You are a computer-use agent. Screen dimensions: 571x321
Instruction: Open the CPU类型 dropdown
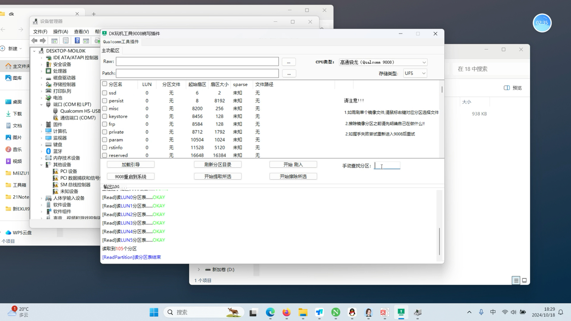pyautogui.click(x=383, y=62)
